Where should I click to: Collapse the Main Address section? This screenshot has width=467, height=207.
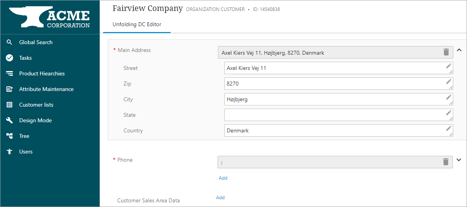[459, 50]
